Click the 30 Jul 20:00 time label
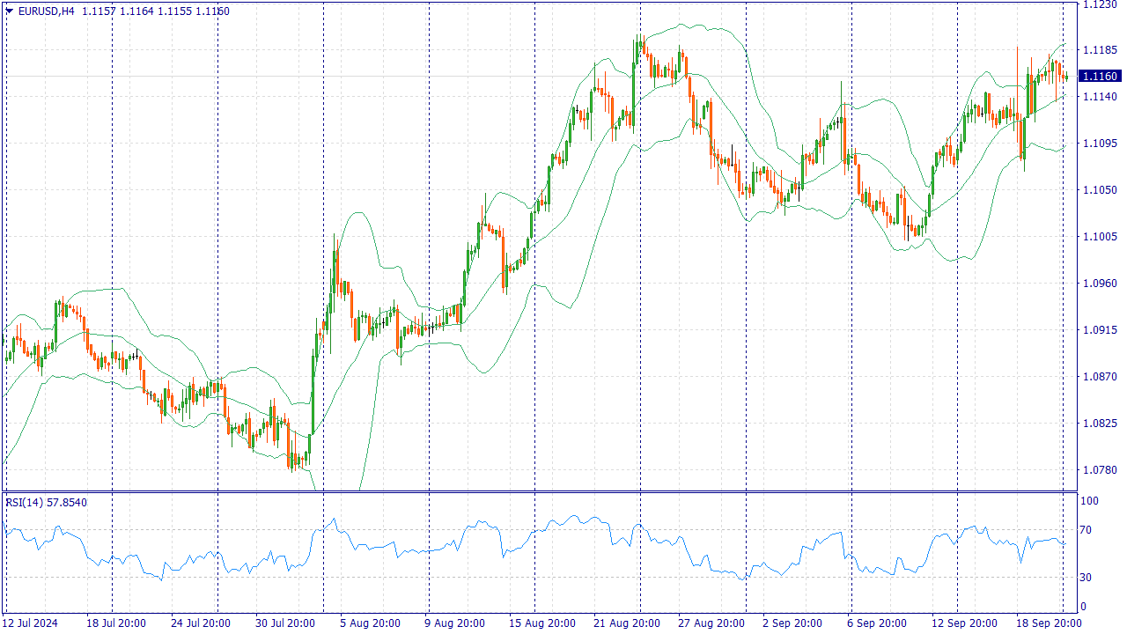 285,623
